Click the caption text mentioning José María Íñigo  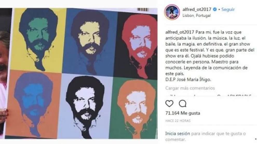point(188,80)
